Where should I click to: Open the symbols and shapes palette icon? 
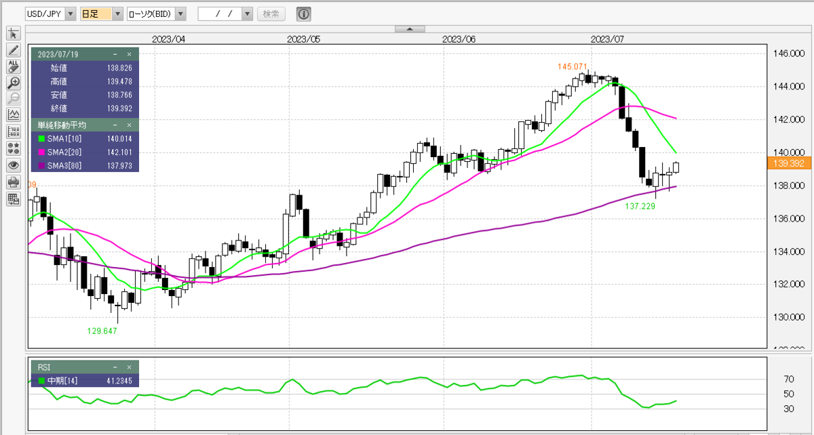[x=14, y=148]
